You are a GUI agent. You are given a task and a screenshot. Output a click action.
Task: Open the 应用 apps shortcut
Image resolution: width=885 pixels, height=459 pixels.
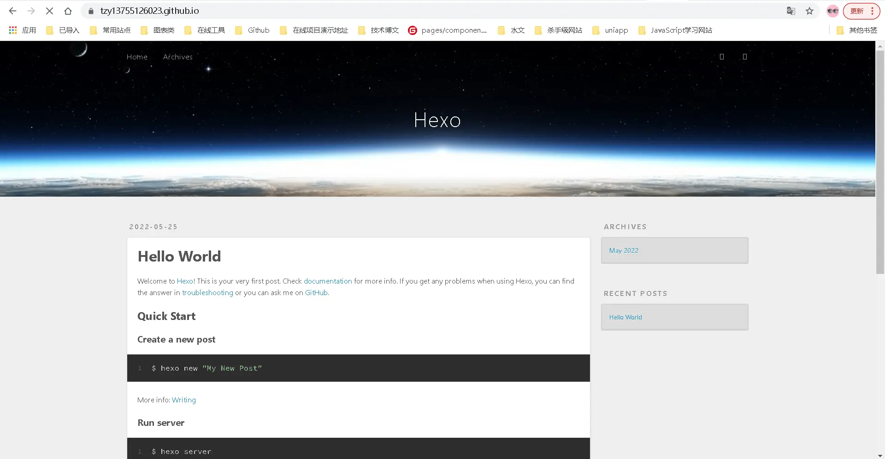coord(22,30)
